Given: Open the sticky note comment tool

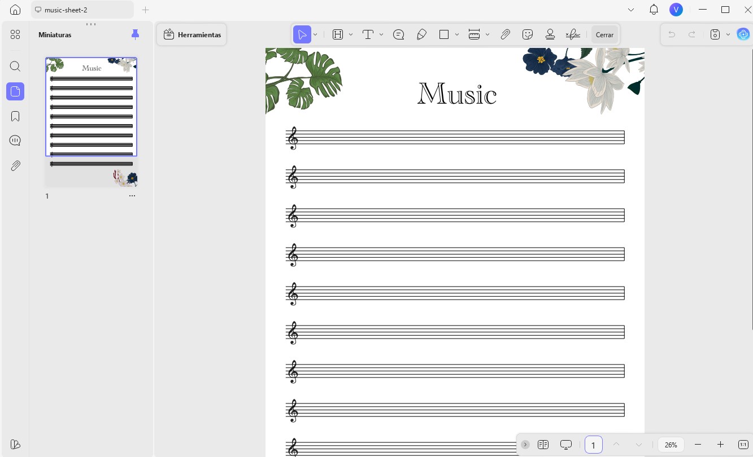Looking at the screenshot, I should click(398, 34).
